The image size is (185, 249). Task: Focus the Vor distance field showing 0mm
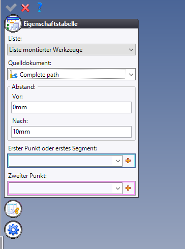coord(71,107)
